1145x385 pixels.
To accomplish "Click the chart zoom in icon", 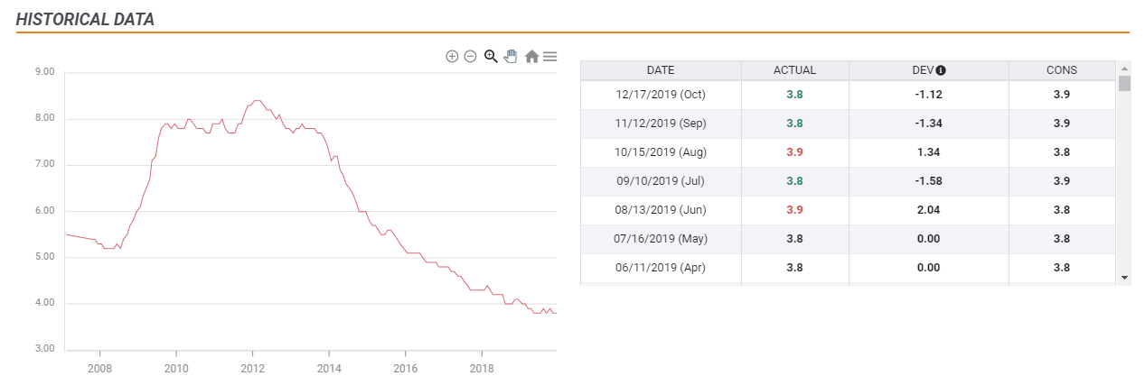I will click(452, 56).
